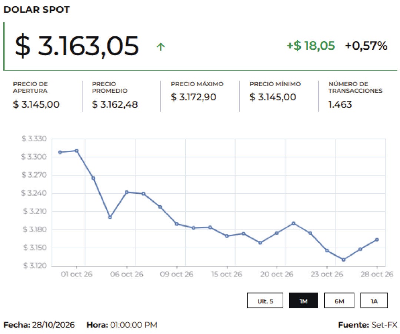Click the chart data point for 15 oct 26
The width and height of the screenshot is (400, 334).
227,236
